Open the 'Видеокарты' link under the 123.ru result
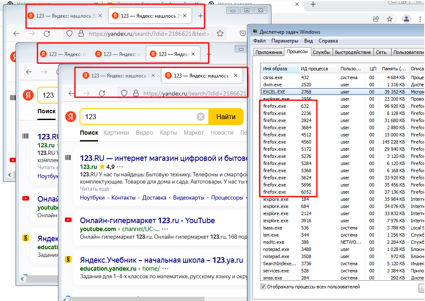Image resolution: width=425 pixels, height=301 pixels. pyautogui.click(x=189, y=197)
